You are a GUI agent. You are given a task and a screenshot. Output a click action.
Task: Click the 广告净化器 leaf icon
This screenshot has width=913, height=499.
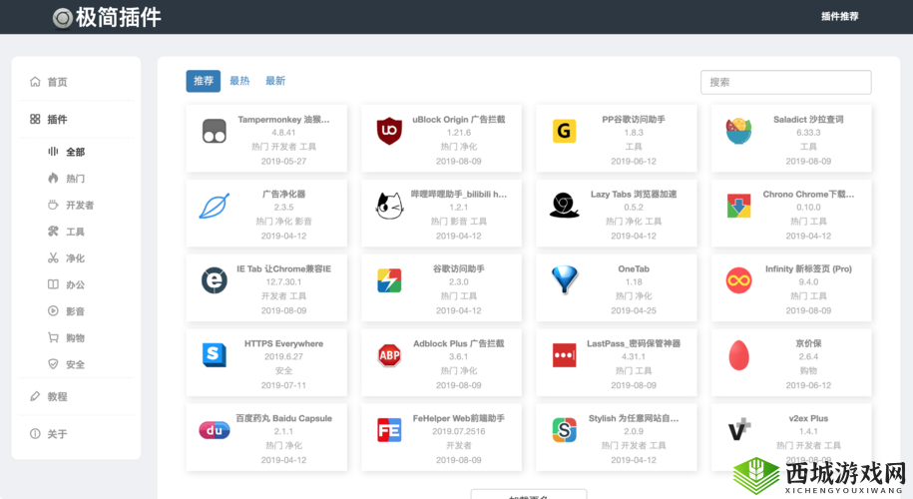click(215, 206)
